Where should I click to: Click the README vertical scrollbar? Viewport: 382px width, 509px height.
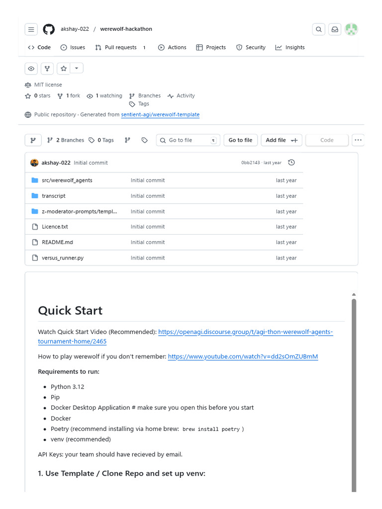[354, 395]
